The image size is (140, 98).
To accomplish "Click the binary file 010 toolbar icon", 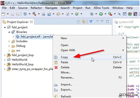I will point(44,14).
